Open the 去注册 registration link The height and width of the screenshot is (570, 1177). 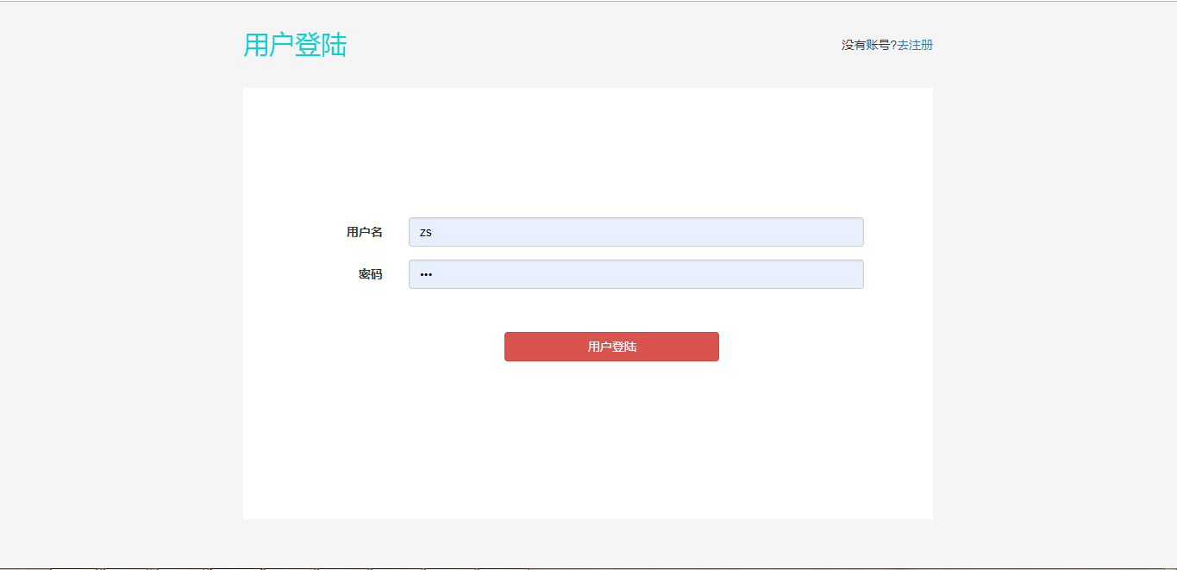[915, 45]
